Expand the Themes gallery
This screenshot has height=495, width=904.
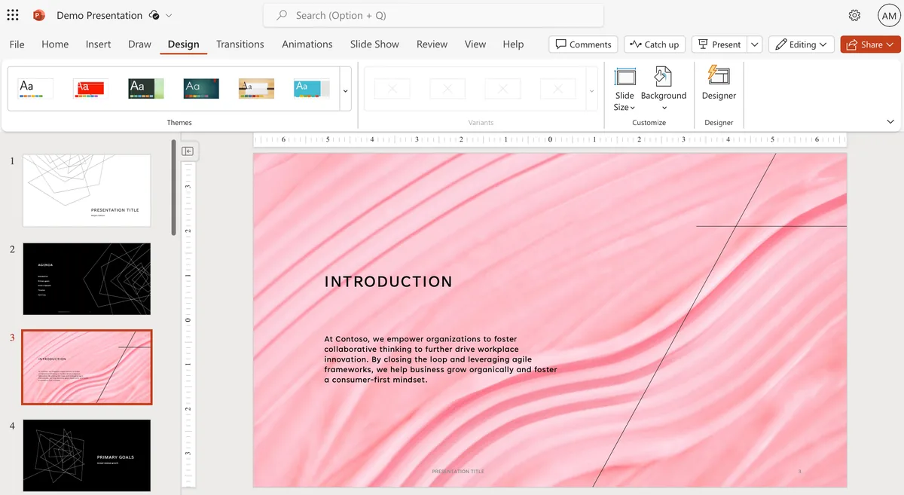346,90
